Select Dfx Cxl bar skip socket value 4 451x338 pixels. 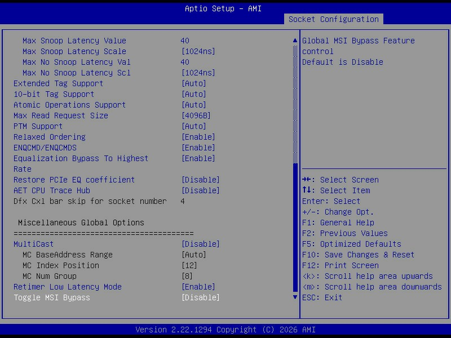tap(183, 201)
